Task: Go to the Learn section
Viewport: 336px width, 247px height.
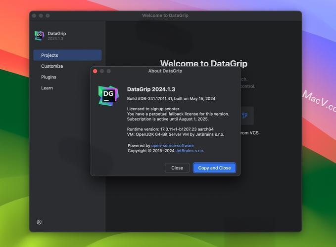Action: coord(47,88)
